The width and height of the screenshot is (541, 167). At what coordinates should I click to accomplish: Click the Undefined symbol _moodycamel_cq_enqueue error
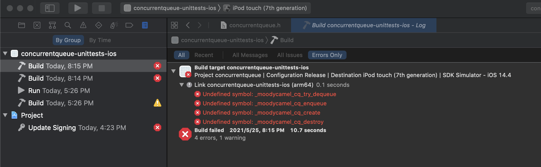[x=265, y=103]
